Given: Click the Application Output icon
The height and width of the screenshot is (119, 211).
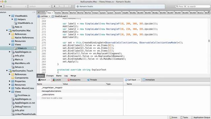Looking at the screenshot, I should click(x=192, y=117).
